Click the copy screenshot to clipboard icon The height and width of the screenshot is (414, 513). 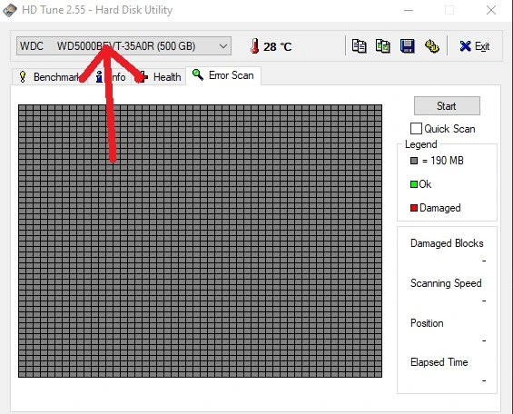(383, 46)
